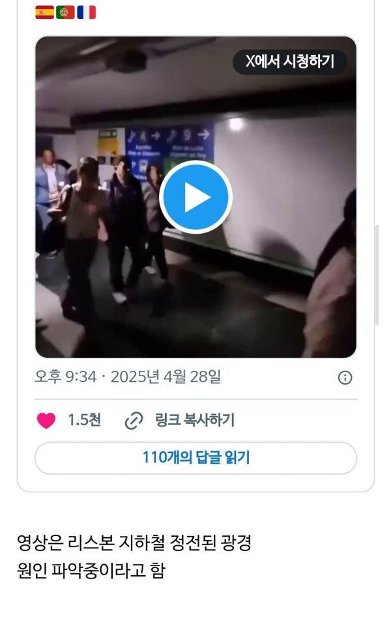Open the tweet timestamp '오후 9:34 · 2025년 4월 28일'
The width and height of the screenshot is (391, 617).
[x=128, y=377]
